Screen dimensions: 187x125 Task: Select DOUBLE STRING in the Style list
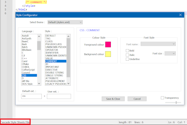[x=56, y=72]
